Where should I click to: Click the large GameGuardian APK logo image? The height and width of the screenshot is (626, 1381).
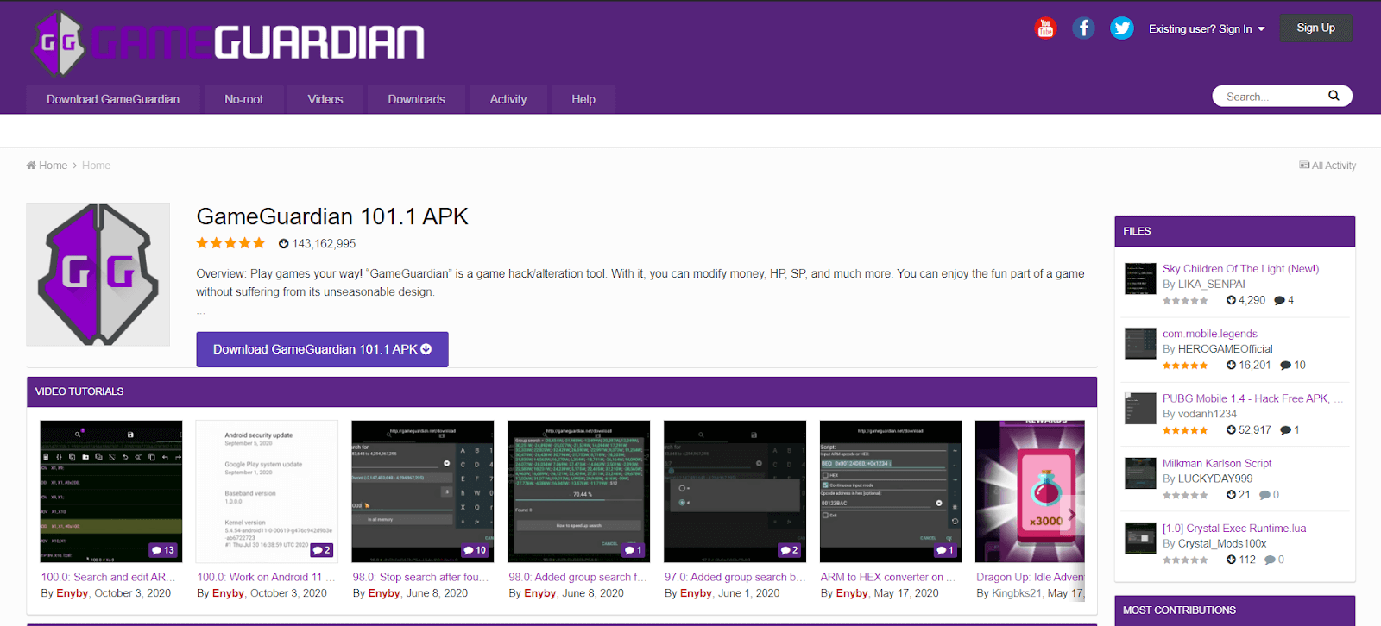[98, 275]
